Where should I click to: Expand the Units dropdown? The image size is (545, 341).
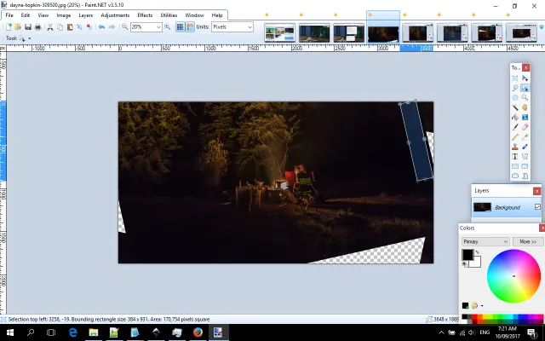click(x=249, y=27)
